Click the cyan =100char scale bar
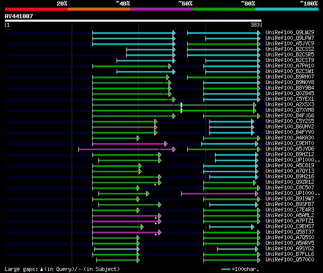This screenshot has width=323, height=273. (x=226, y=269)
